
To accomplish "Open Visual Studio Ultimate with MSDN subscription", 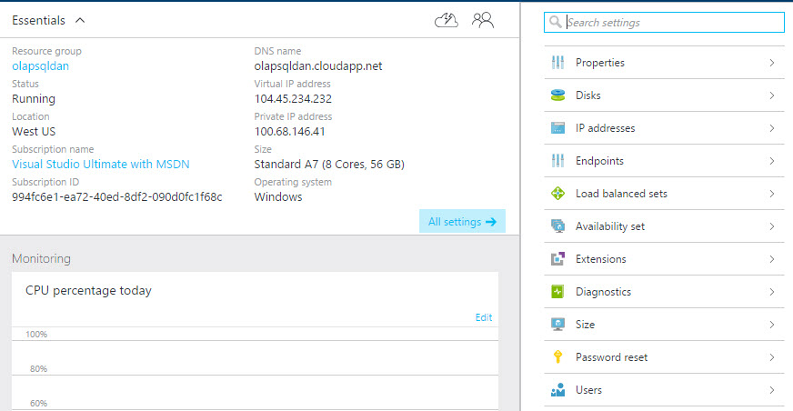I will click(101, 165).
